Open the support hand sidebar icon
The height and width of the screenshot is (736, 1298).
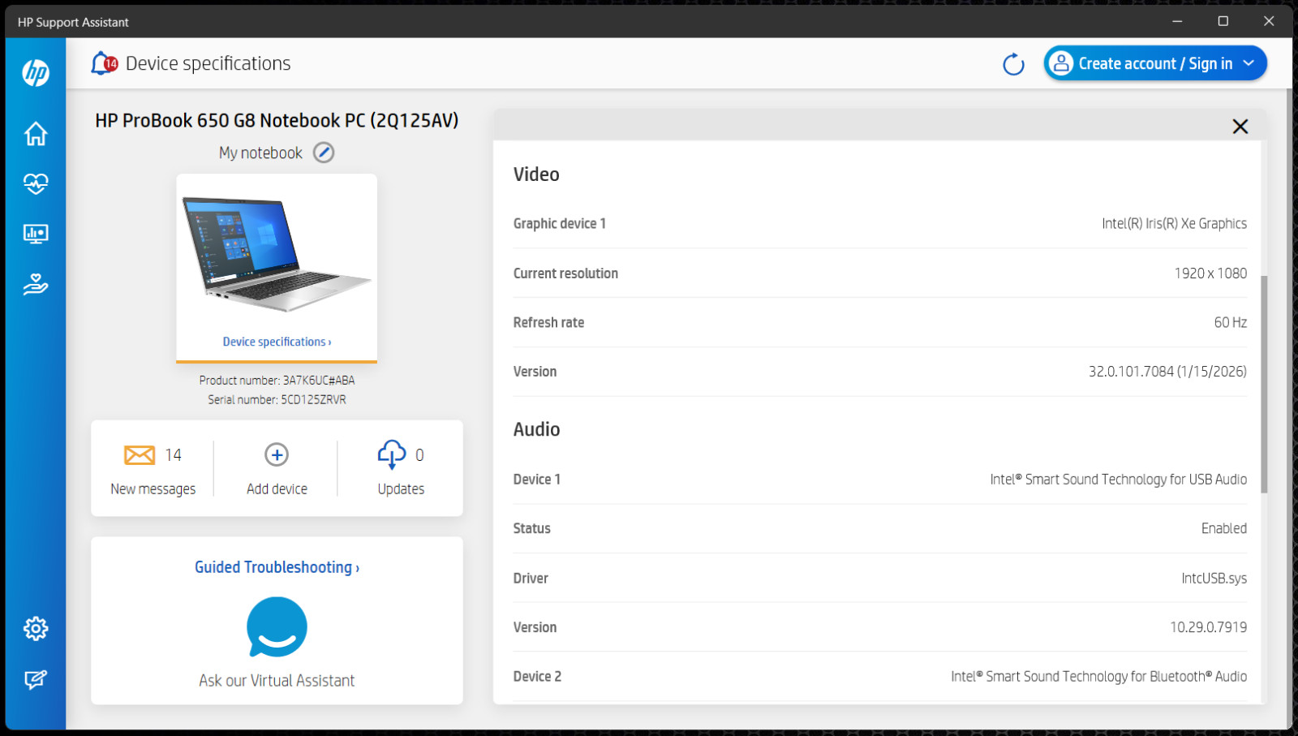click(x=36, y=284)
